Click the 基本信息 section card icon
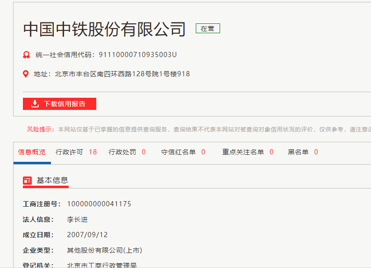The image size is (371, 268). click(x=27, y=181)
